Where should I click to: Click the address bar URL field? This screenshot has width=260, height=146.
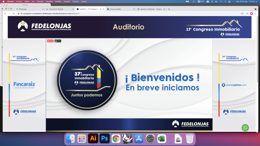[x=129, y=14]
